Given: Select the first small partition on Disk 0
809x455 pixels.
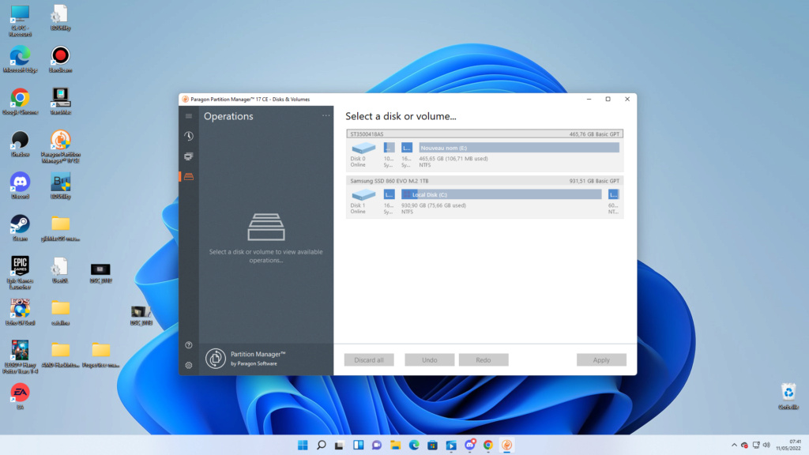Looking at the screenshot, I should pyautogui.click(x=389, y=148).
